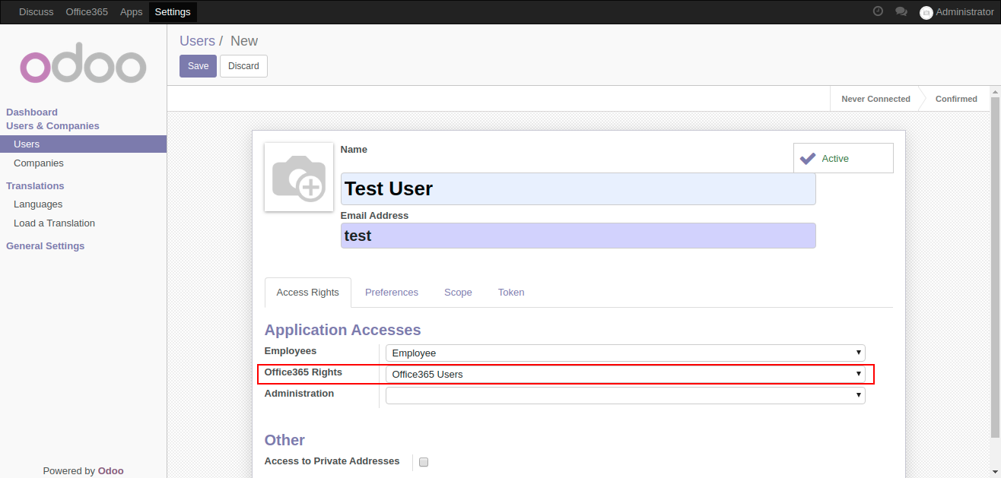Go to the Users breadcrumb link
1001x478 pixels.
[197, 41]
